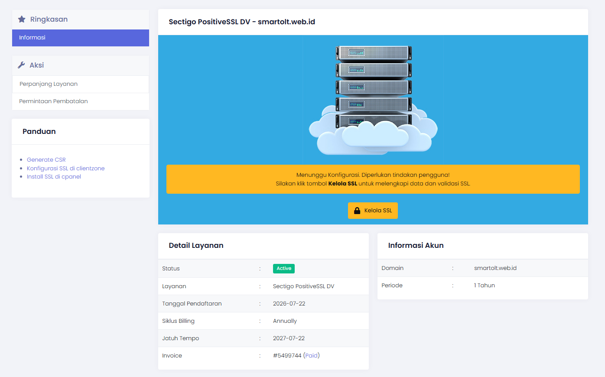Image resolution: width=605 pixels, height=377 pixels.
Task: Select the Layanan value Sectigo PositiveSSL DV
Action: [304, 286]
